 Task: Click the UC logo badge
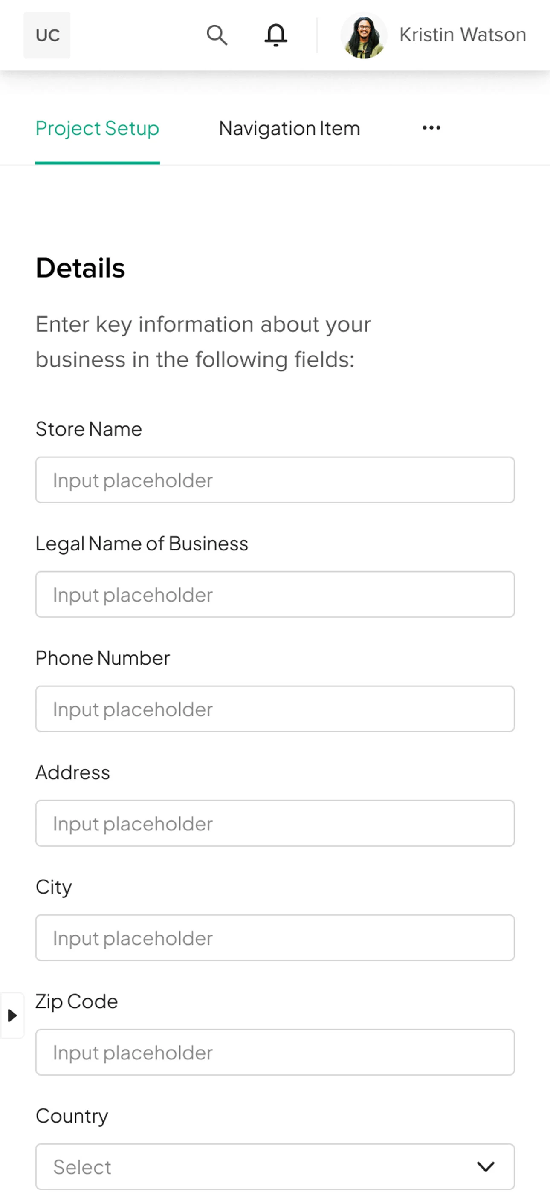point(47,35)
